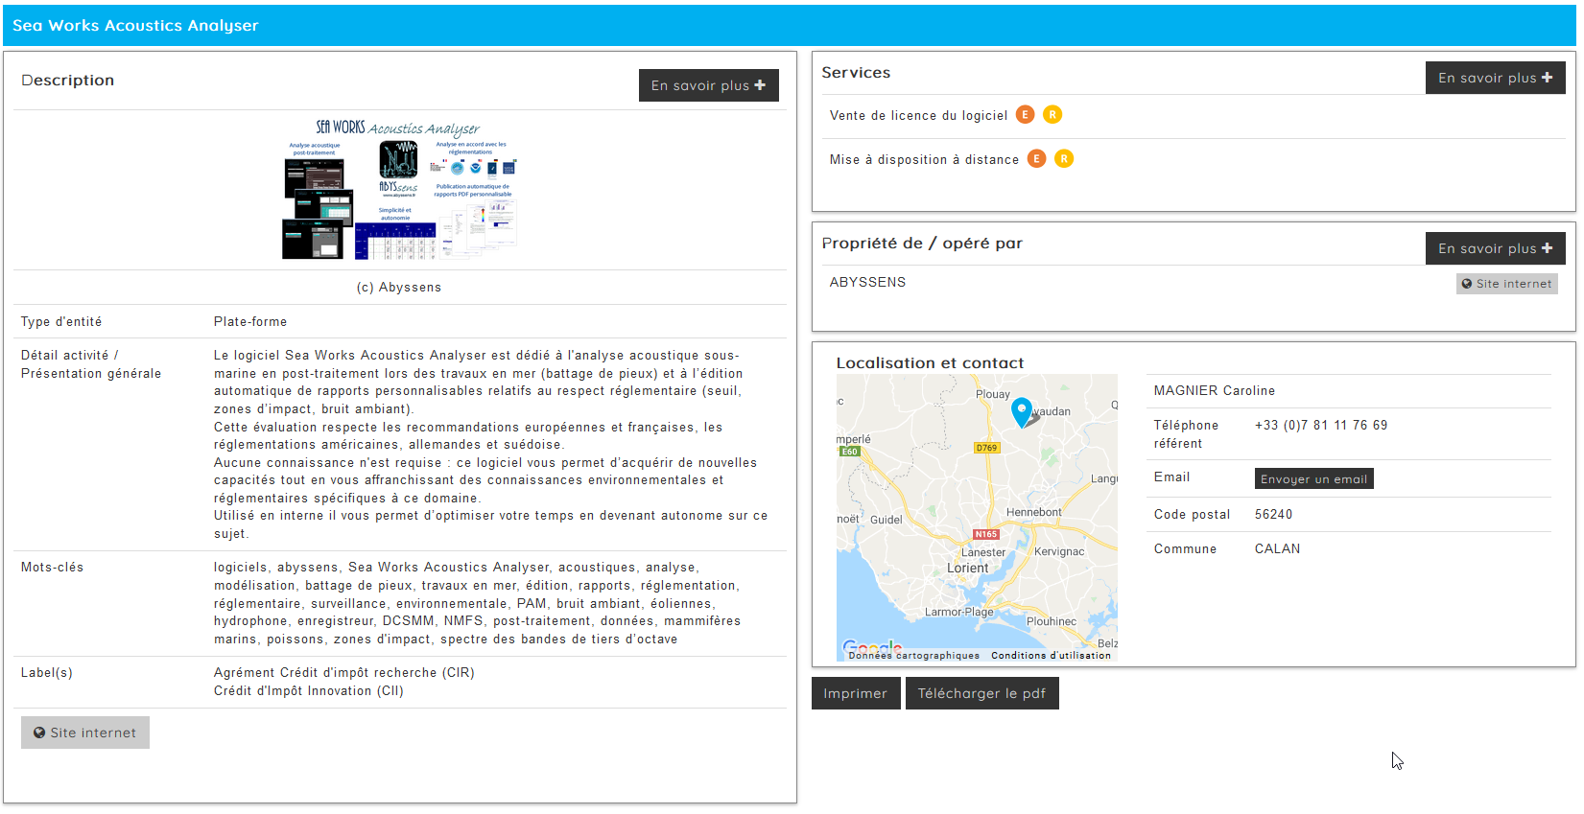Expand Services with En savoir plus

click(1495, 78)
